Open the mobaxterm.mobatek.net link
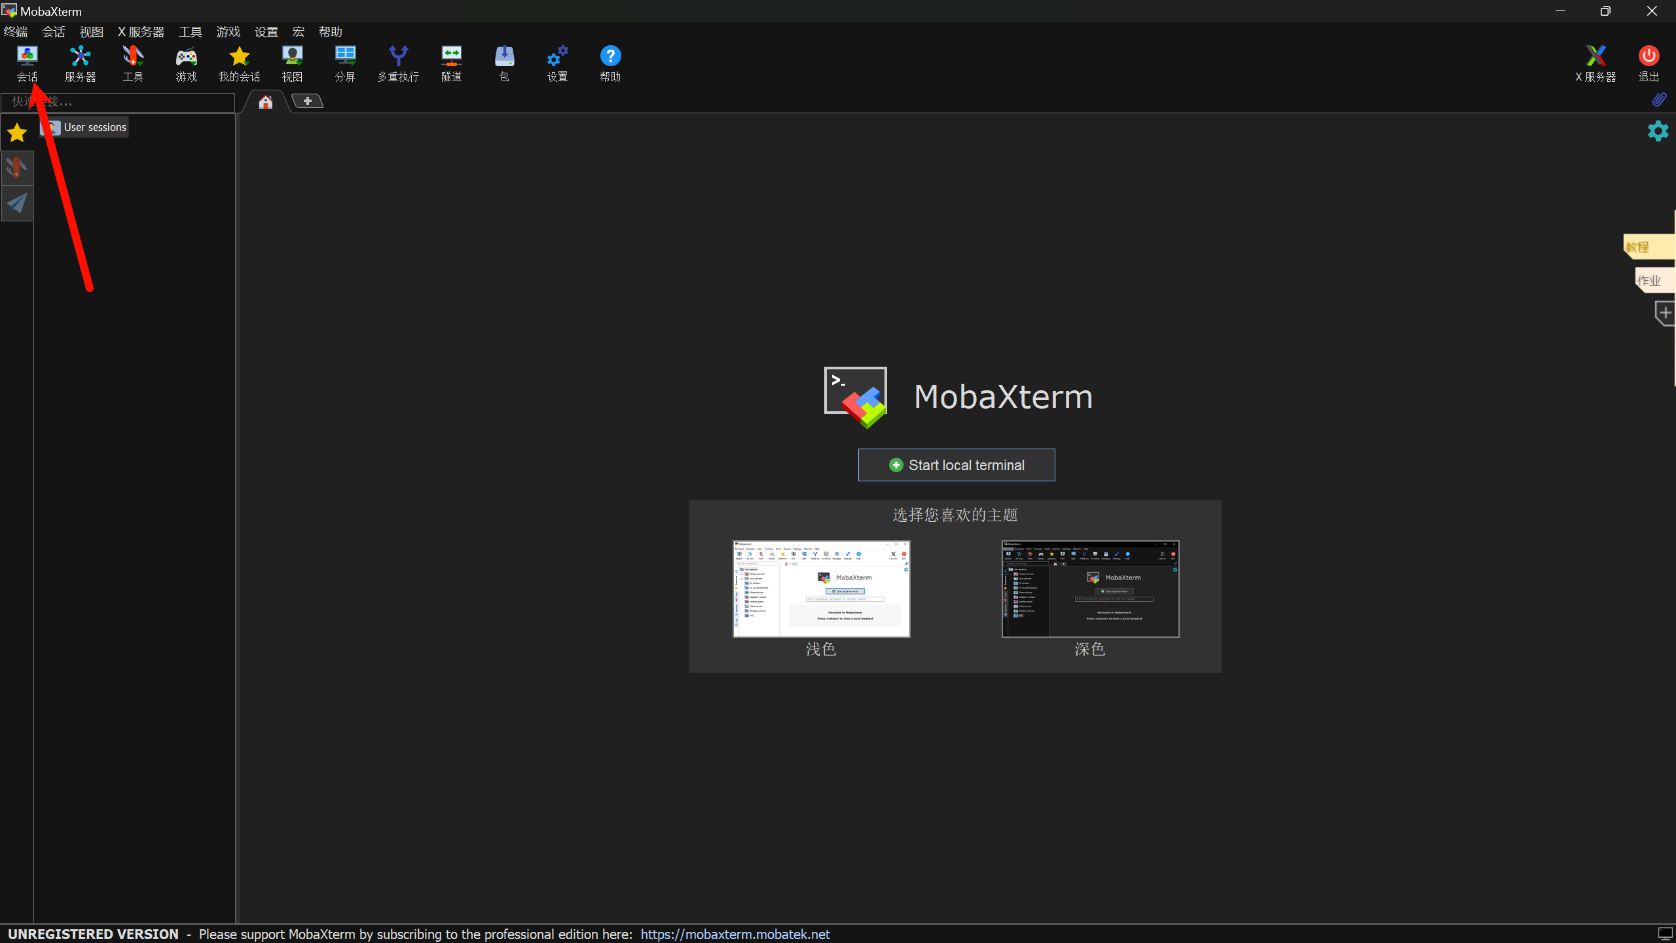The image size is (1676, 943). 735,934
